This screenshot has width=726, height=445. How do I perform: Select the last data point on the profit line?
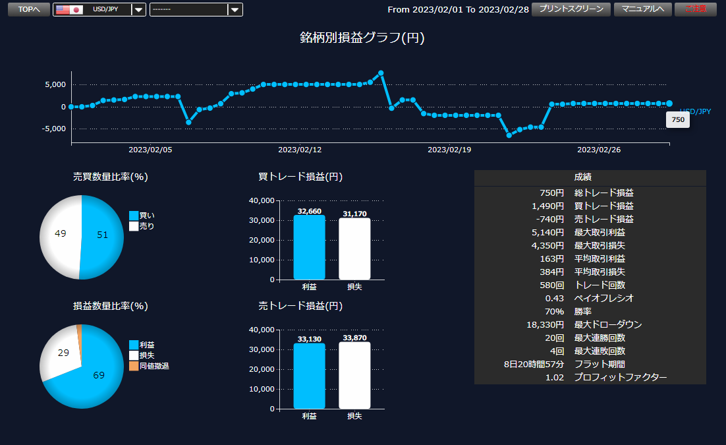pos(669,104)
